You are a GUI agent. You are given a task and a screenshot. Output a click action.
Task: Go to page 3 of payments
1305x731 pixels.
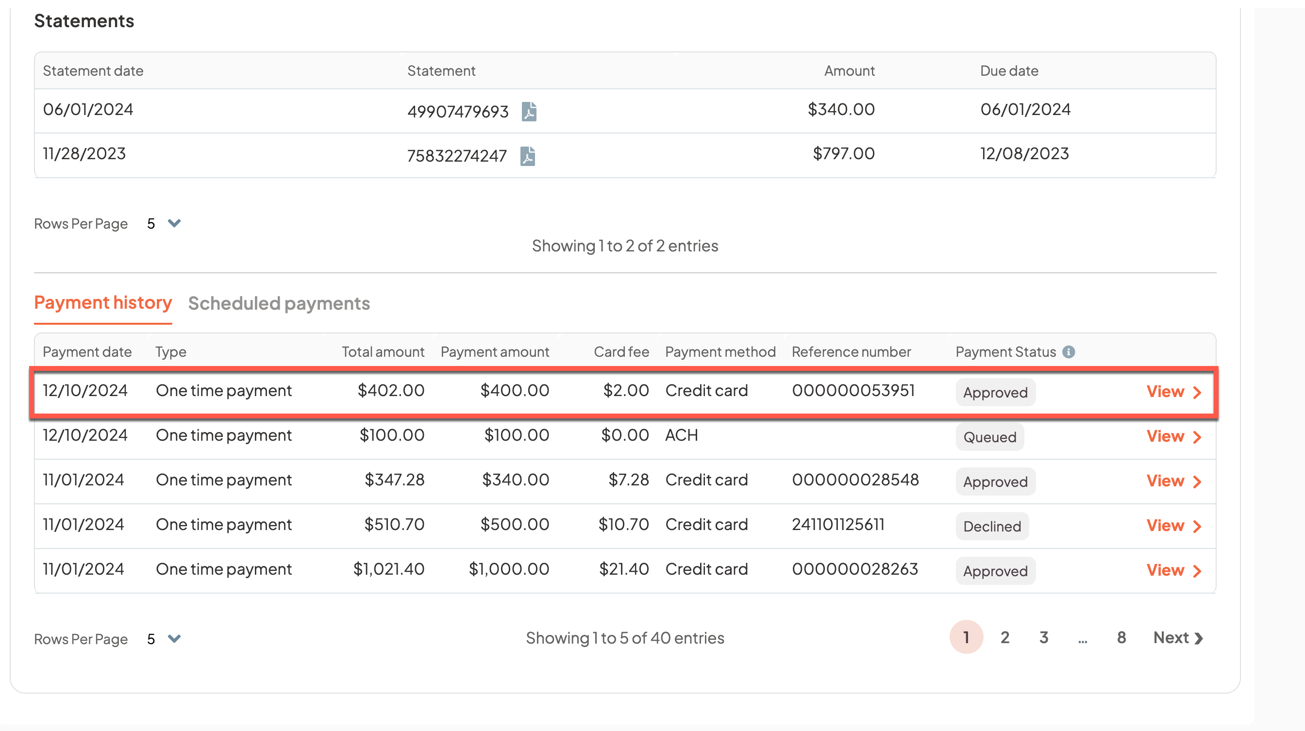1044,637
